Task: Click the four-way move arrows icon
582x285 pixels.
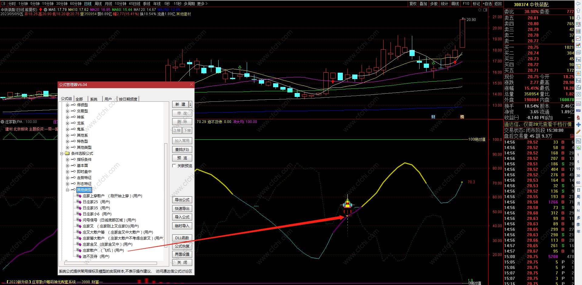Action: pos(578,124)
